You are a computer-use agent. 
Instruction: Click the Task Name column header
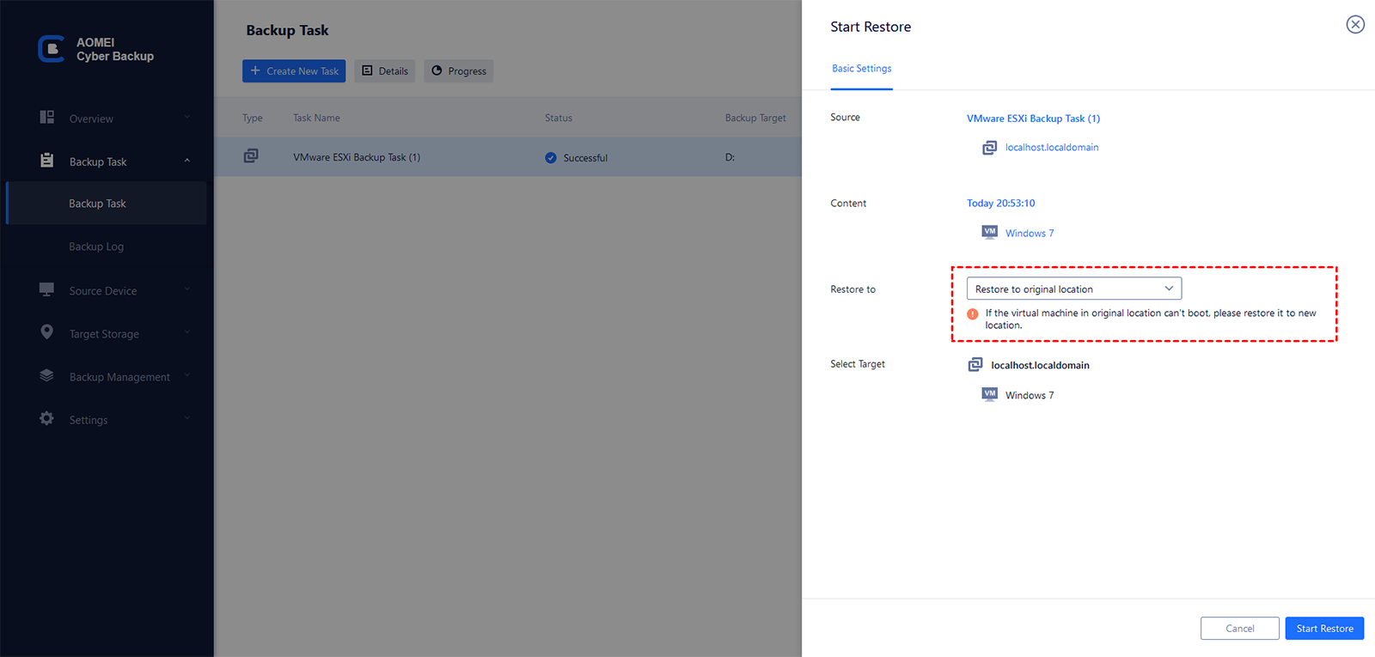[x=316, y=119]
